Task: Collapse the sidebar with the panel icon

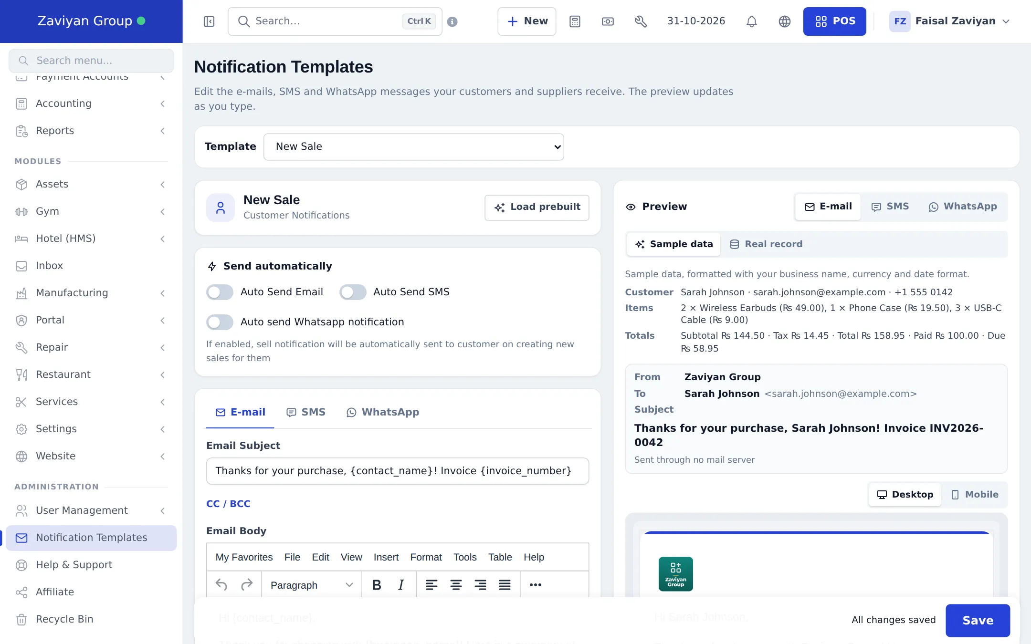Action: (x=209, y=21)
